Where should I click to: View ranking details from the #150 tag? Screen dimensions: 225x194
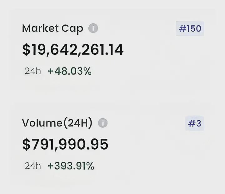(190, 29)
